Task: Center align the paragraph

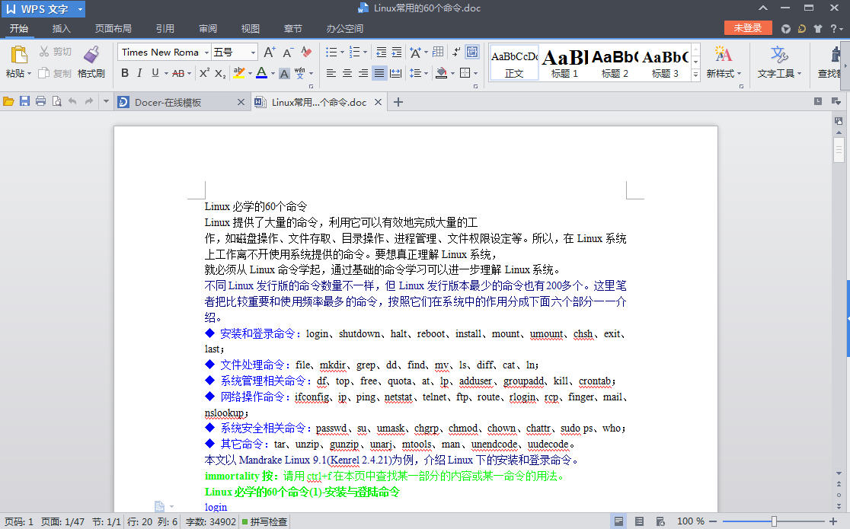Action: coord(347,73)
